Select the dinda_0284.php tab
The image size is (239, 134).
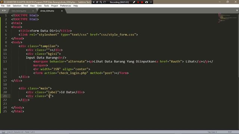(x=47, y=11)
